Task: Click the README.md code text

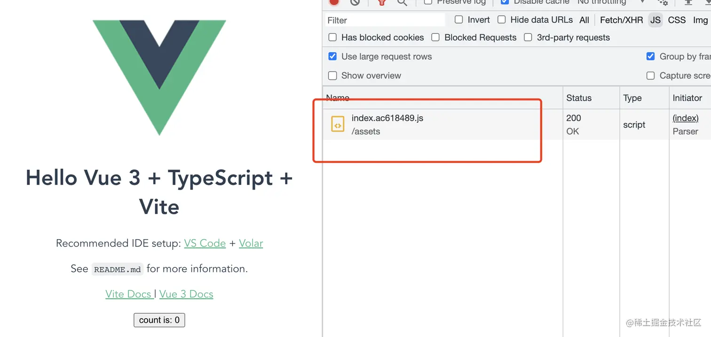Action: tap(118, 270)
